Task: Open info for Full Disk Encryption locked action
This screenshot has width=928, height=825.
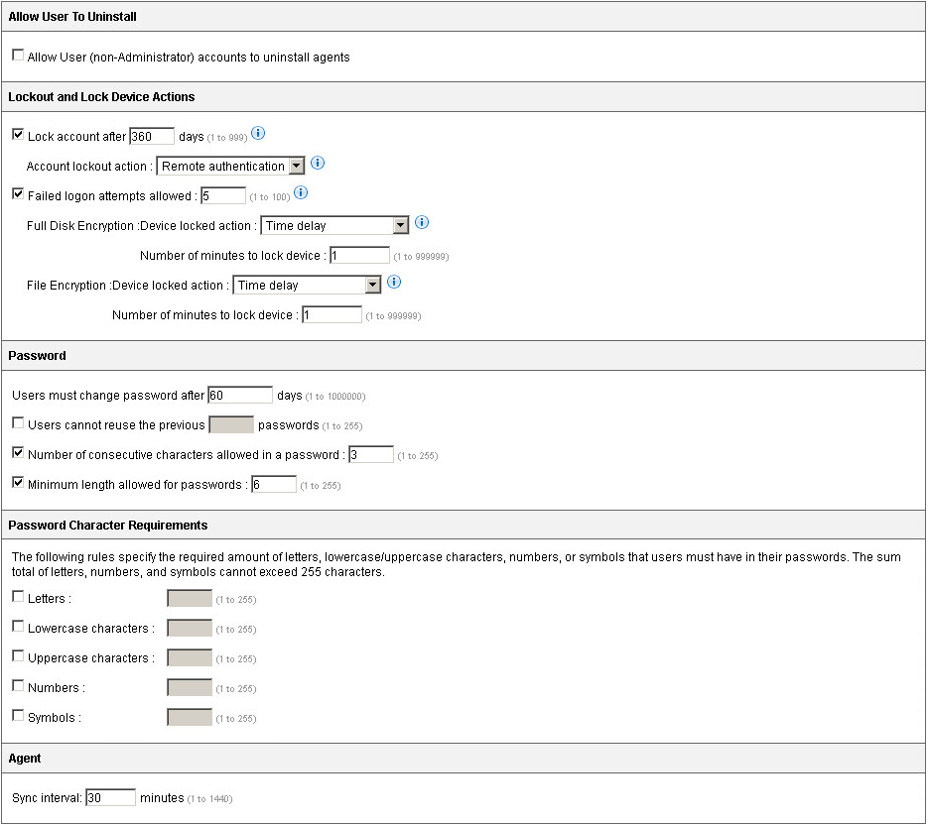Action: point(421,223)
